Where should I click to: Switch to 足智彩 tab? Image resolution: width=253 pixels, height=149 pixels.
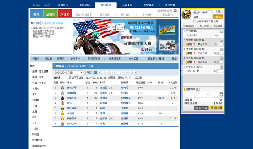[x=50, y=14]
